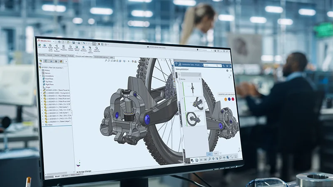Click the Add to Bookmark icon
This screenshot has height=187, width=333.
click(x=83, y=48)
